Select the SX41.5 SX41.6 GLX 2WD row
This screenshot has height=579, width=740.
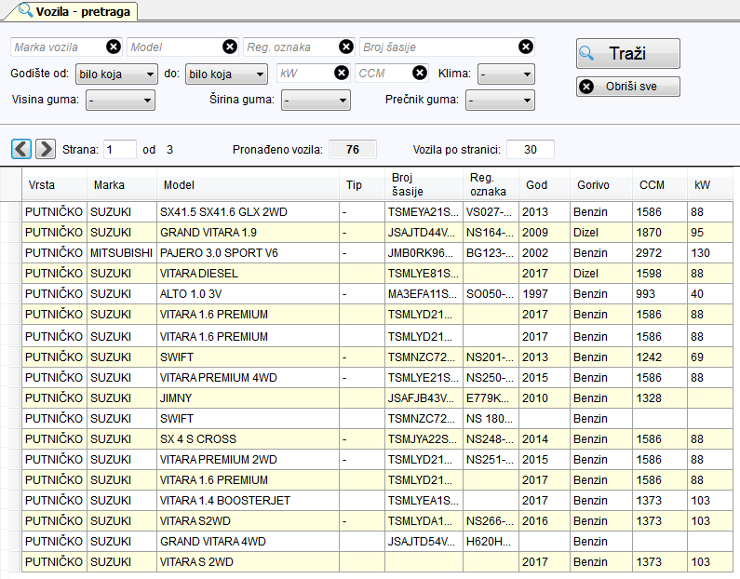[x=377, y=212]
